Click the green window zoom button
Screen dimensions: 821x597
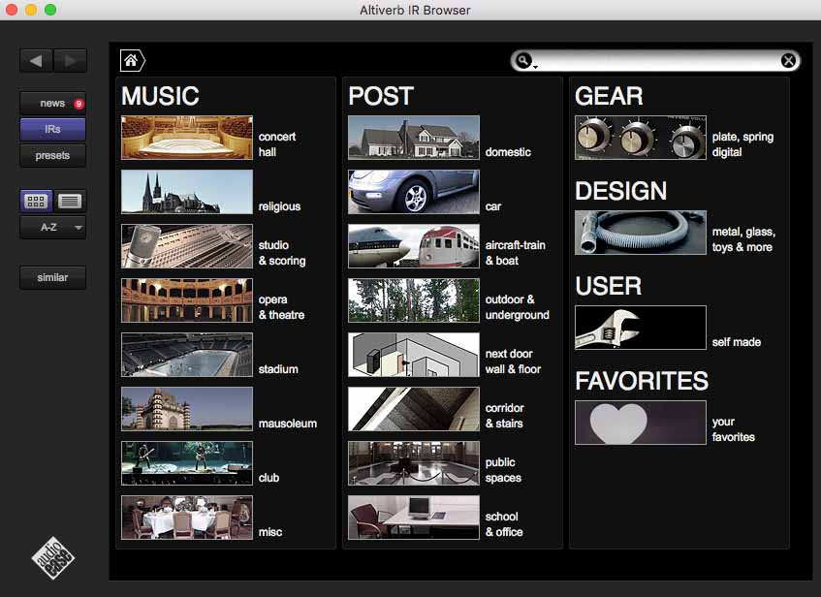pos(50,10)
